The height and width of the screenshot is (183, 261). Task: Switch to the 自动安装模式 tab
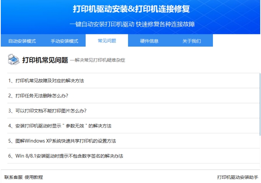(x=22, y=41)
